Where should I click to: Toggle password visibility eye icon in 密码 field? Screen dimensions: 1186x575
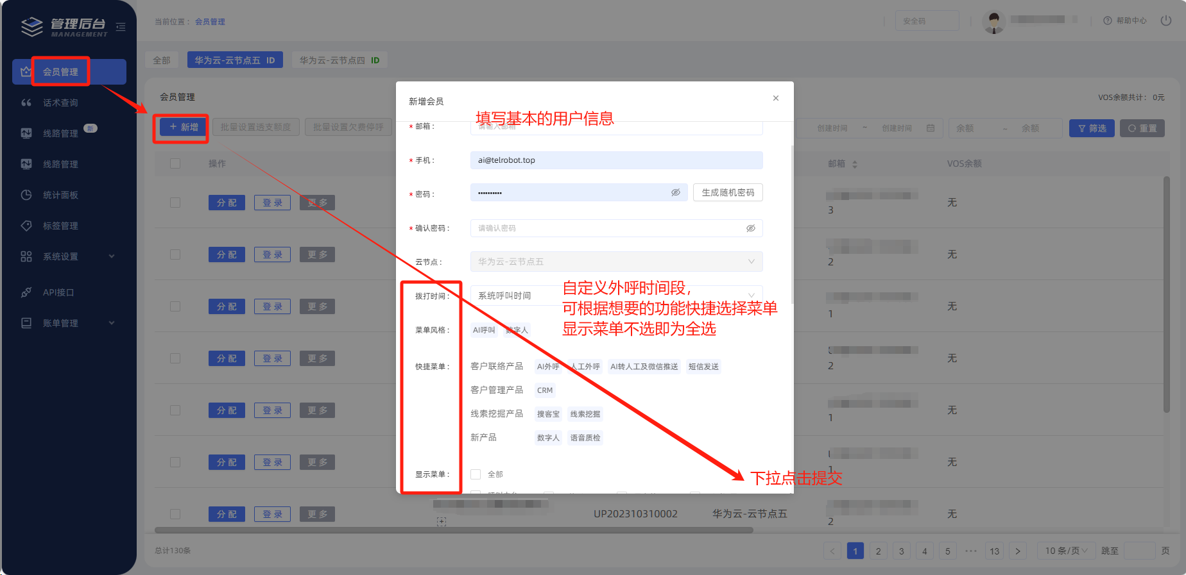tap(676, 192)
